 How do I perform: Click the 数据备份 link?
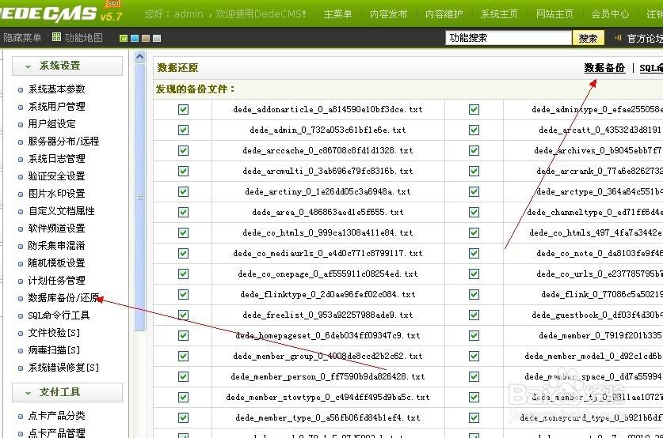pos(604,69)
